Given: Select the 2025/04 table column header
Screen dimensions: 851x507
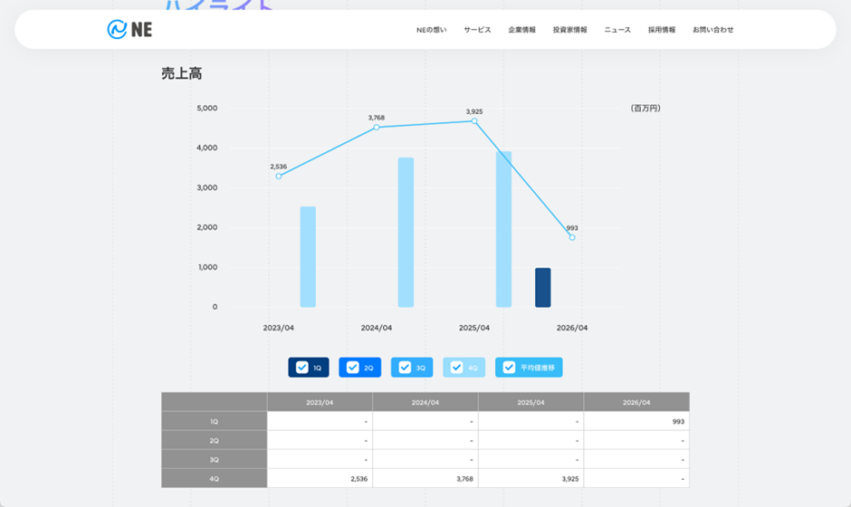Looking at the screenshot, I should pos(531,402).
